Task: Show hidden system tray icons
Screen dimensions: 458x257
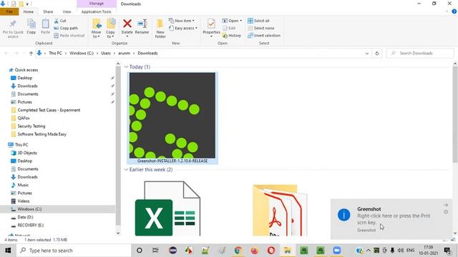Action: coord(368,251)
